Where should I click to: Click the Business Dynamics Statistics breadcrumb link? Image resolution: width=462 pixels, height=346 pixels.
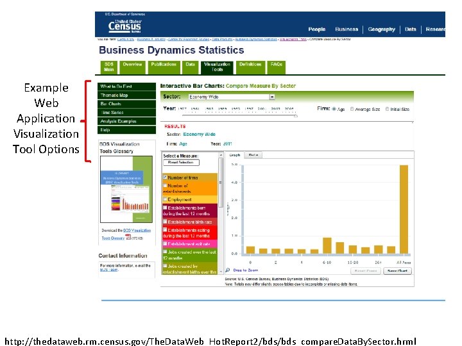point(256,39)
